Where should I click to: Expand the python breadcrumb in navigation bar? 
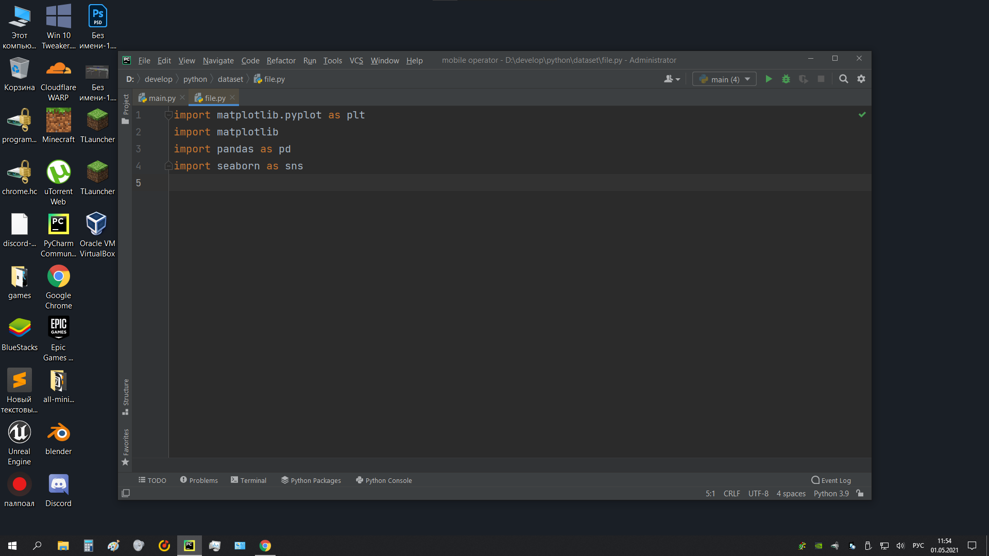(195, 79)
